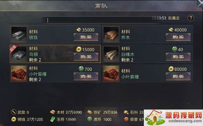
Task: Select the 乌钢 steel item thumbnail
Action: (19, 54)
